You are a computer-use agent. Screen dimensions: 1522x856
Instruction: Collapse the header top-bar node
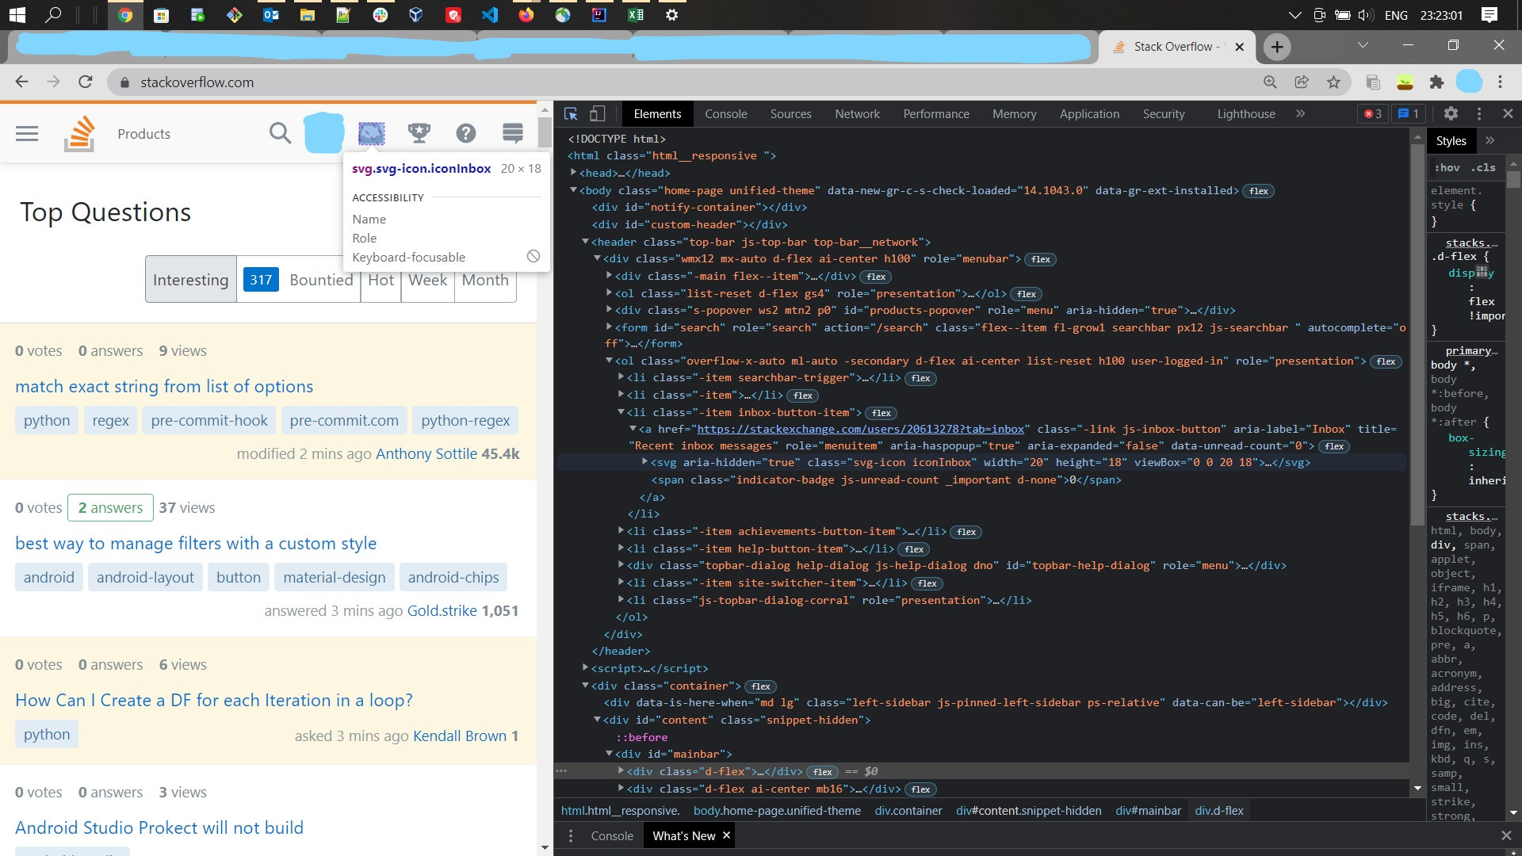585,242
